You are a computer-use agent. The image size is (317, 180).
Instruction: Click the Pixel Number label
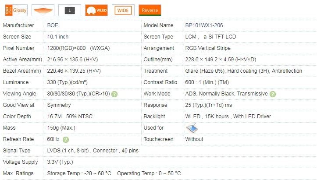(x=18, y=48)
